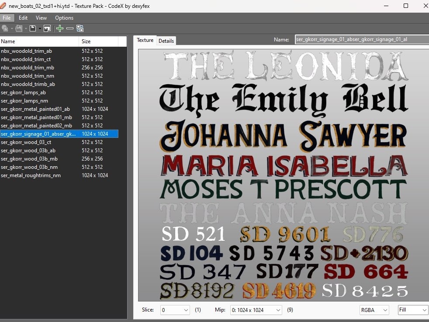Select ser_metal_roughtrims_nm in the texture list
Viewport: 429px width, 322px height.
click(31, 175)
